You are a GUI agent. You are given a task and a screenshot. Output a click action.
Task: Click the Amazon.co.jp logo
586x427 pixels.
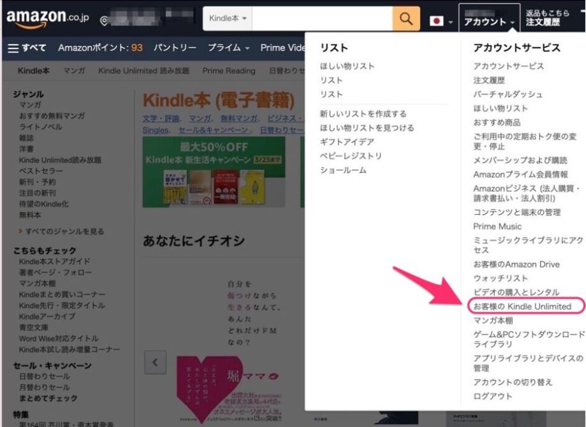(47, 18)
